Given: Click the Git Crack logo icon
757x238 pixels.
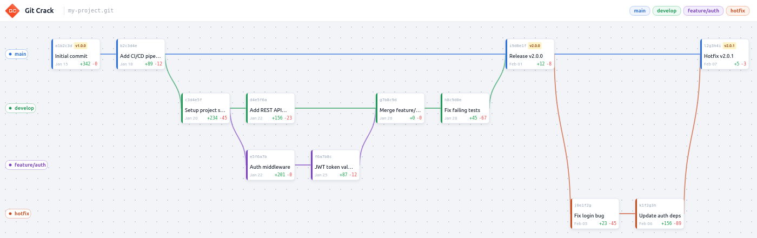Looking at the screenshot, I should pos(12,11).
